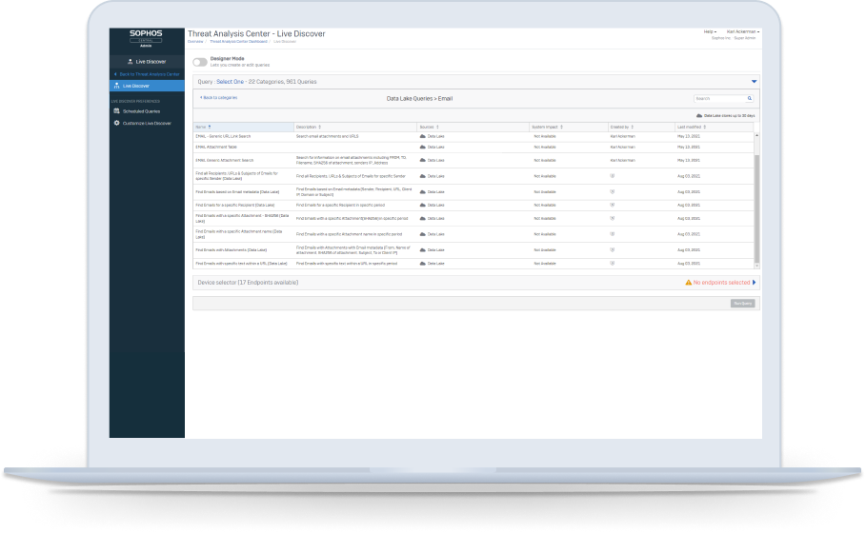
Task: Click inside the Search input field
Action: coord(718,98)
